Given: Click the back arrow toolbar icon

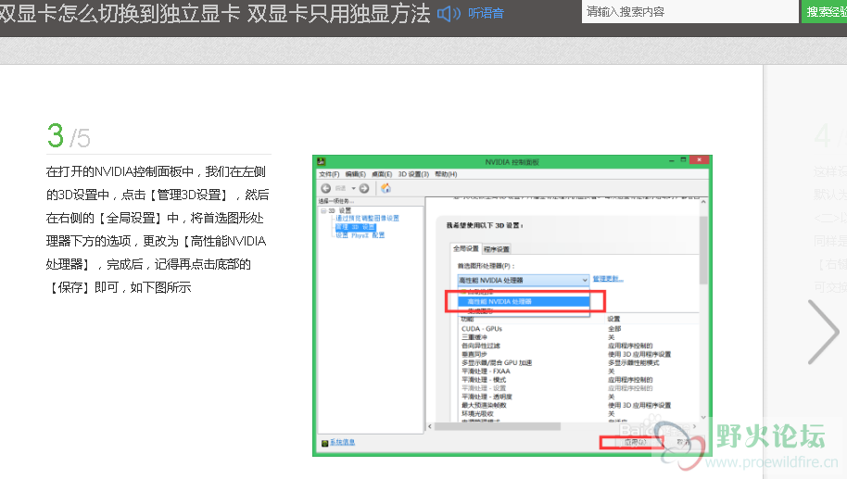Looking at the screenshot, I should click(x=325, y=188).
